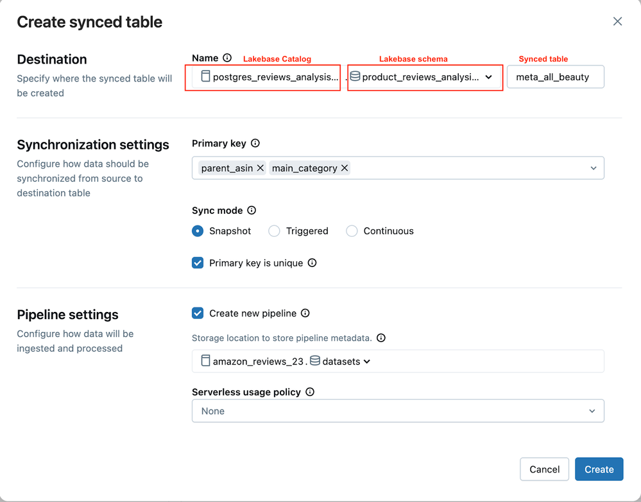Expand the Primary key dropdown

pos(592,168)
